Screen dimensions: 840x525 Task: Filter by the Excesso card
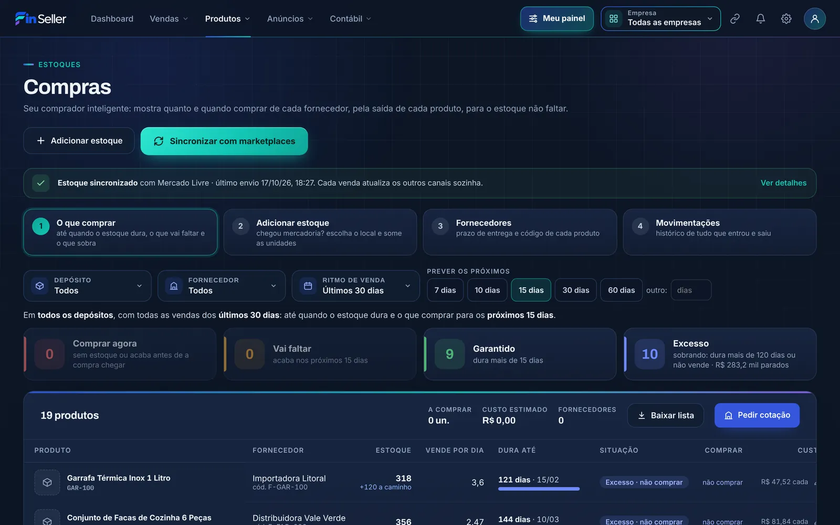(720, 354)
